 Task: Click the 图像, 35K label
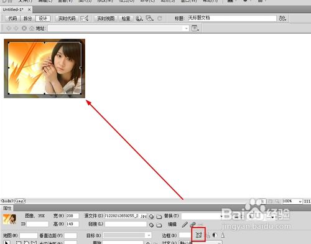35,216
